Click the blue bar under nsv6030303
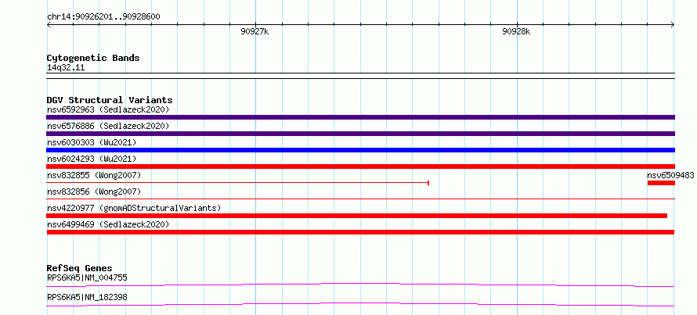 pos(360,150)
